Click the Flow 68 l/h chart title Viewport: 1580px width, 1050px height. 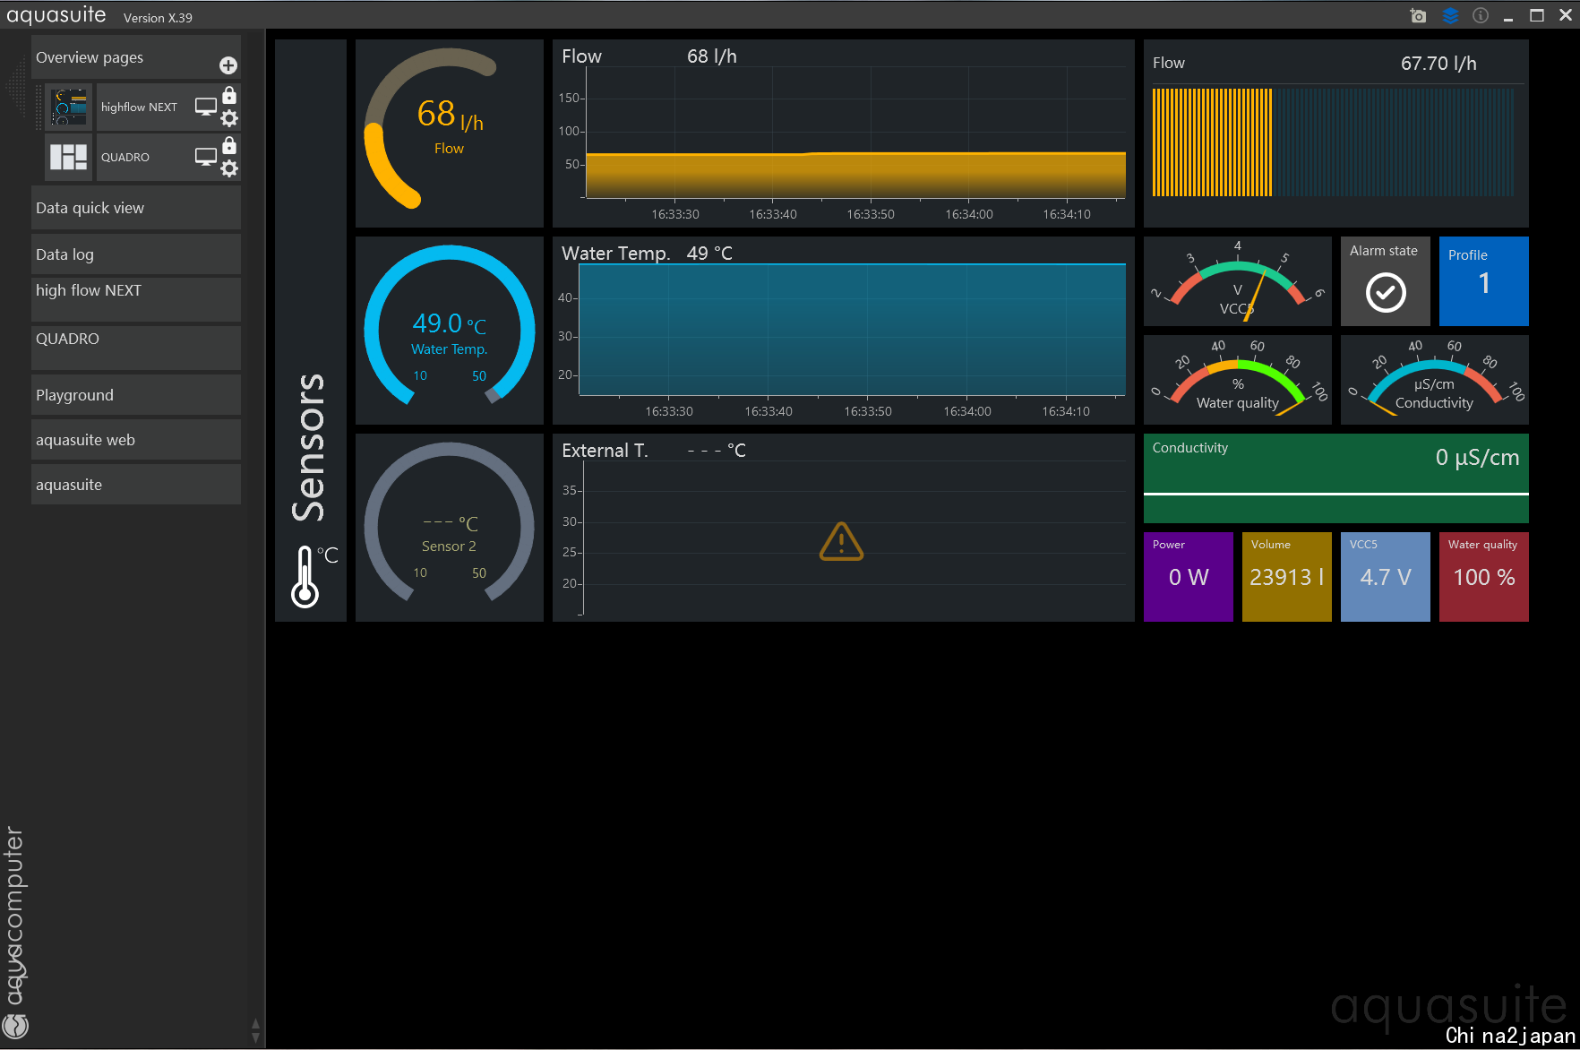click(x=649, y=56)
